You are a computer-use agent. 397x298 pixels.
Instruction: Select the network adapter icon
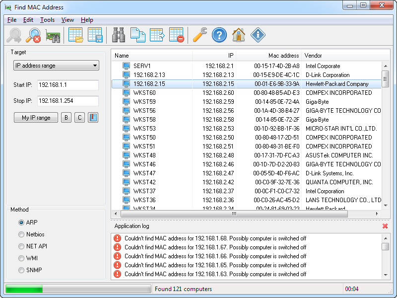click(53, 35)
